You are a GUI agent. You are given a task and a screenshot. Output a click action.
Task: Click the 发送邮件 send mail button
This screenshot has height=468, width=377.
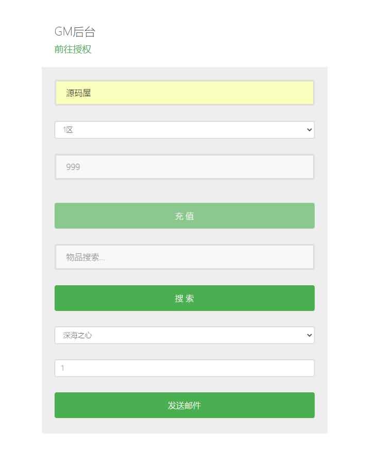(184, 405)
